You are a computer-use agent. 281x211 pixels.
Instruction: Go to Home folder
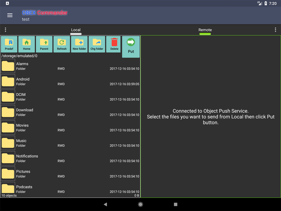coord(27,44)
